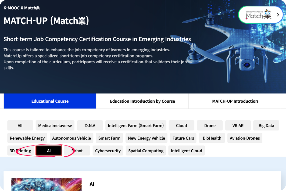Filter by Future Cars
The image size is (286, 191).
[x=183, y=138]
